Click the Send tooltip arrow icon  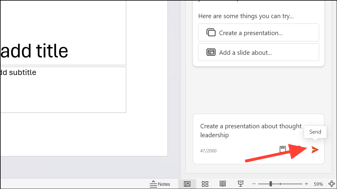(315, 132)
